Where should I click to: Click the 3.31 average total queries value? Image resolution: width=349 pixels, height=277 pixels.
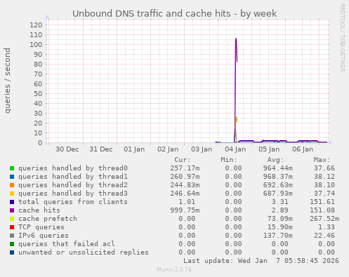pyautogui.click(x=280, y=202)
